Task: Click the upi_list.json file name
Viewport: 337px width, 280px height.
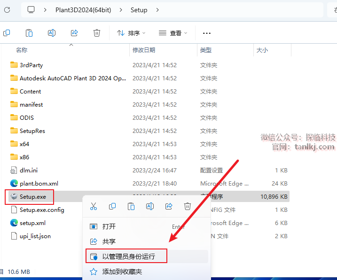Action: [x=35, y=236]
